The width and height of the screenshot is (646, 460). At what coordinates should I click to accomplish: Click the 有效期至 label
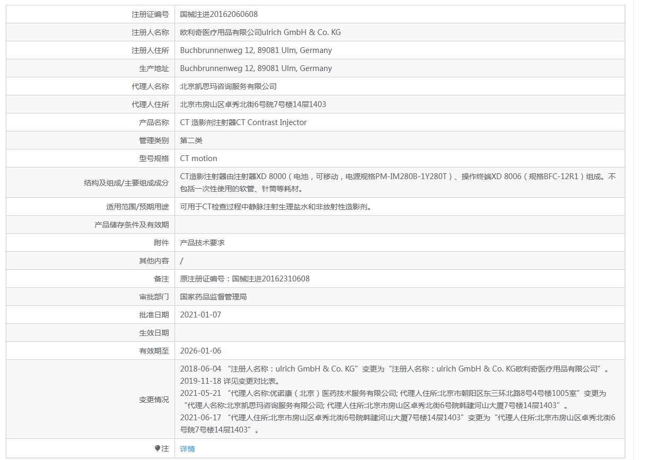[x=154, y=351]
